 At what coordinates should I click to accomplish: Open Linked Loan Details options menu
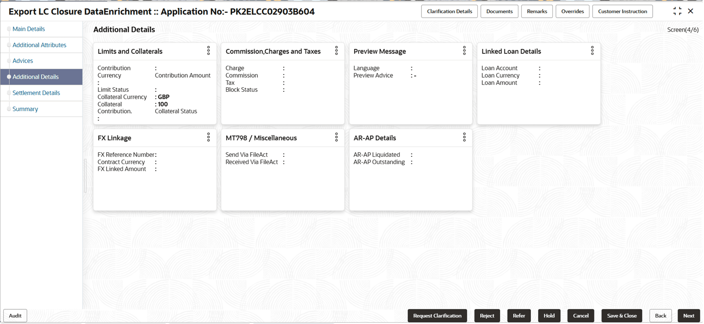pos(592,51)
